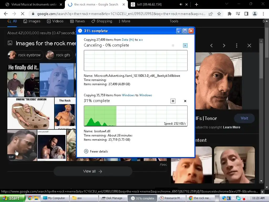Switch to Resource Monitor taskbar window
269x202 pixels.
(x=171, y=198)
